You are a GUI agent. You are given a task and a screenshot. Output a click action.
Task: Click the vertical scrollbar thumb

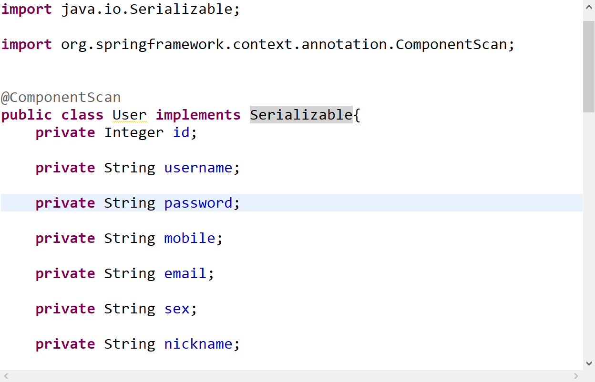pyautogui.click(x=589, y=66)
